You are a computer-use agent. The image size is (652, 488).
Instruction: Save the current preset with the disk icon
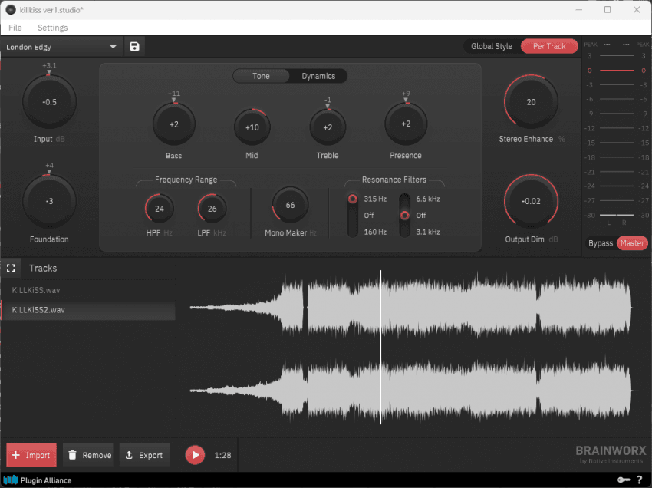pos(134,46)
